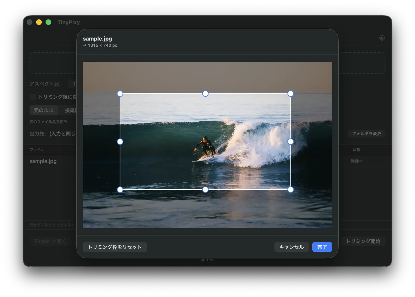Click the left-middle crop handle
The height and width of the screenshot is (297, 415).
pyautogui.click(x=120, y=142)
